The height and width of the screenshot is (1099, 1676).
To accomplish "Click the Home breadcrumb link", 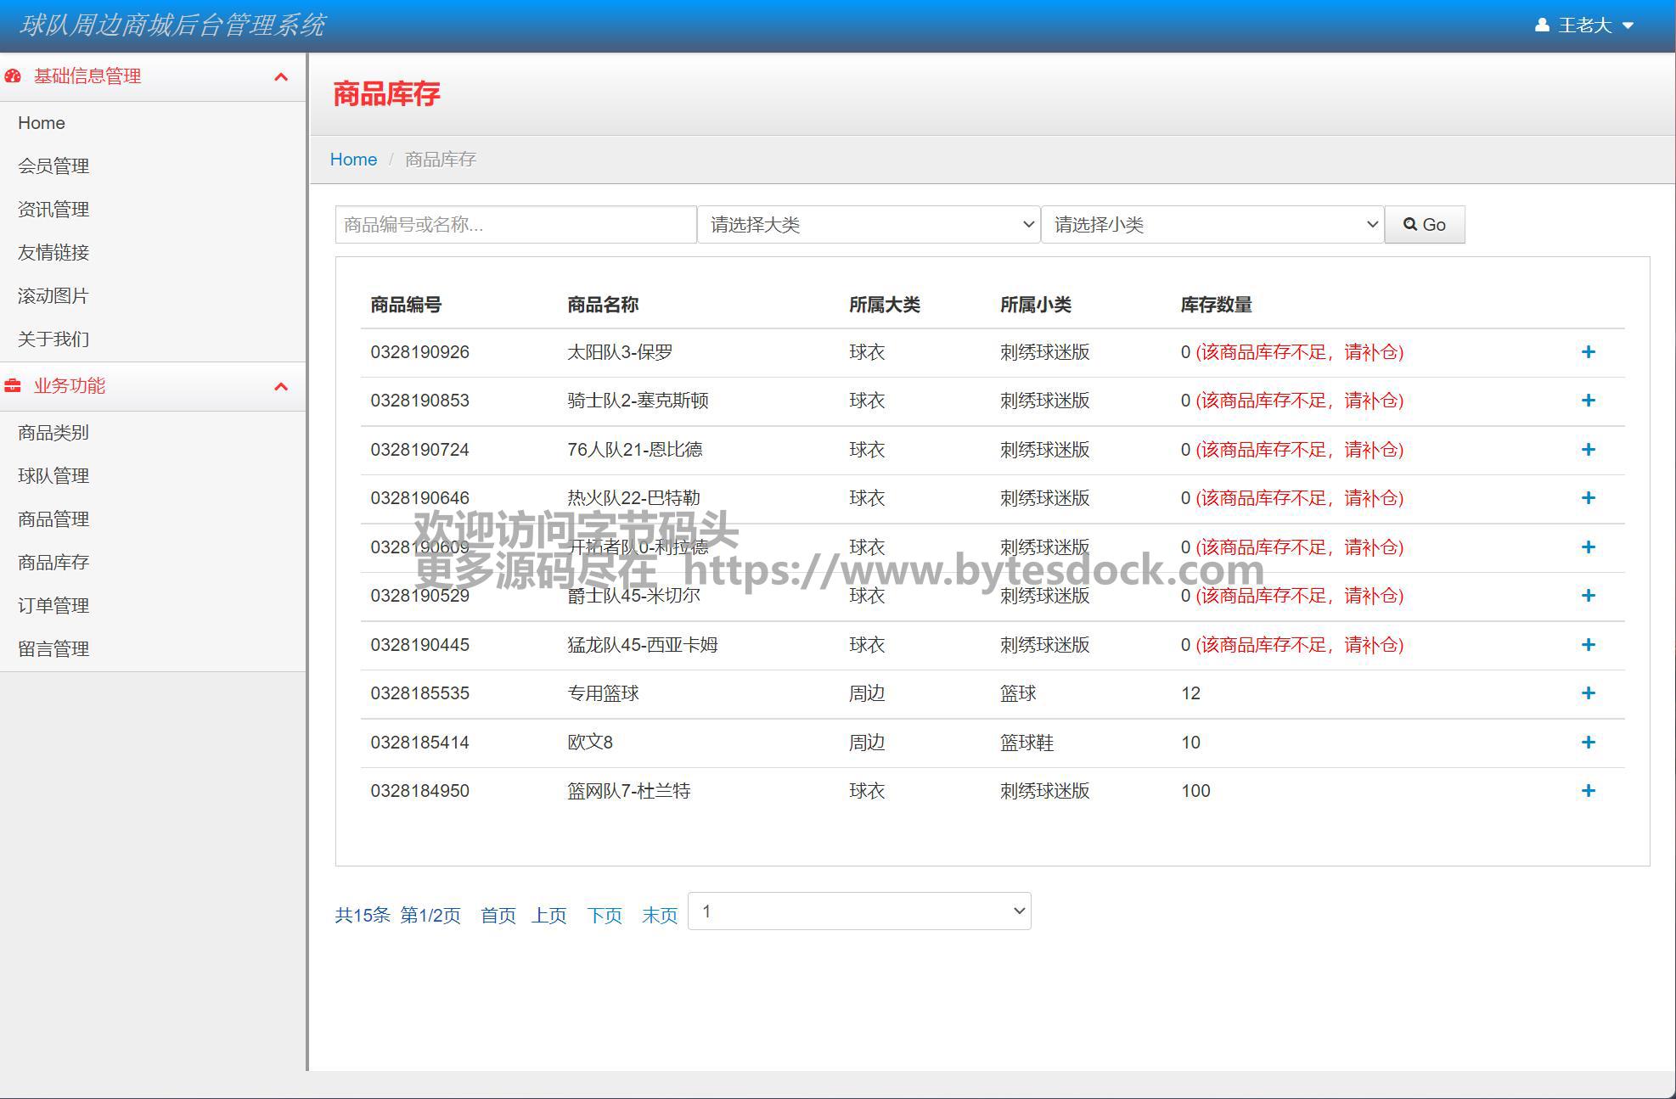I will [353, 160].
